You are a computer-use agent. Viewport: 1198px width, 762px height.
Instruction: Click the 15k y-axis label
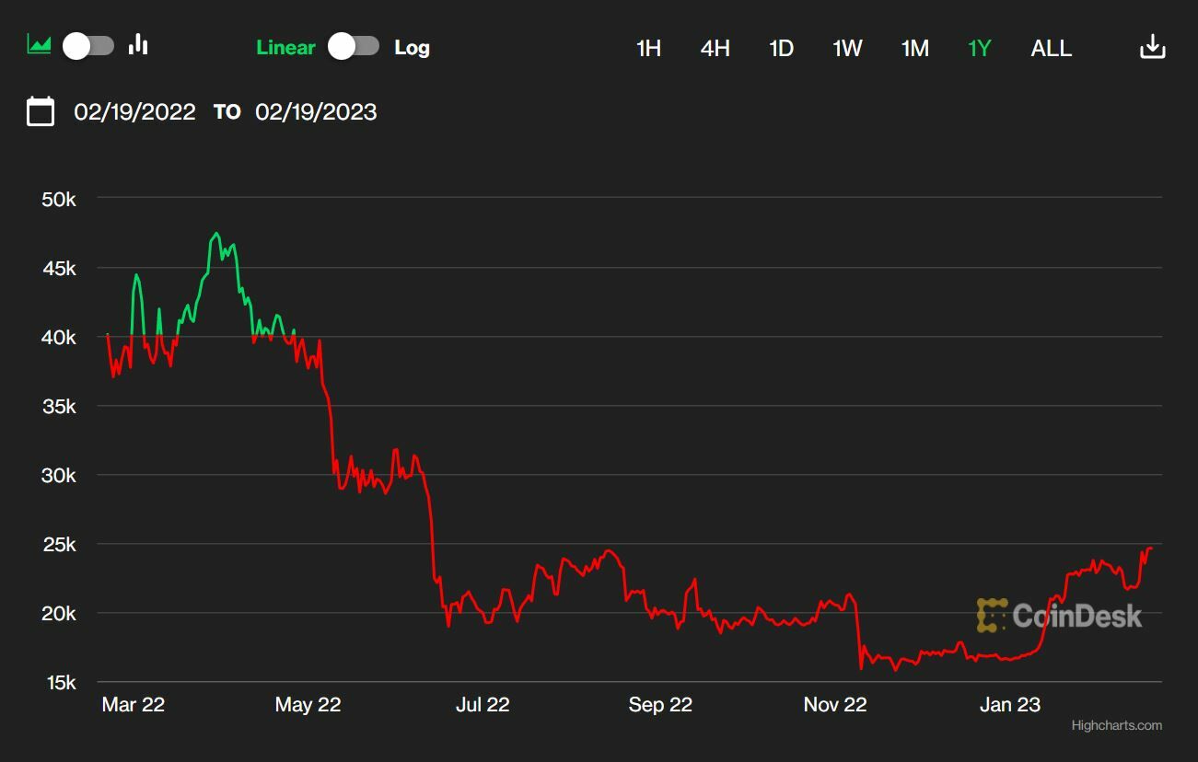(x=59, y=682)
